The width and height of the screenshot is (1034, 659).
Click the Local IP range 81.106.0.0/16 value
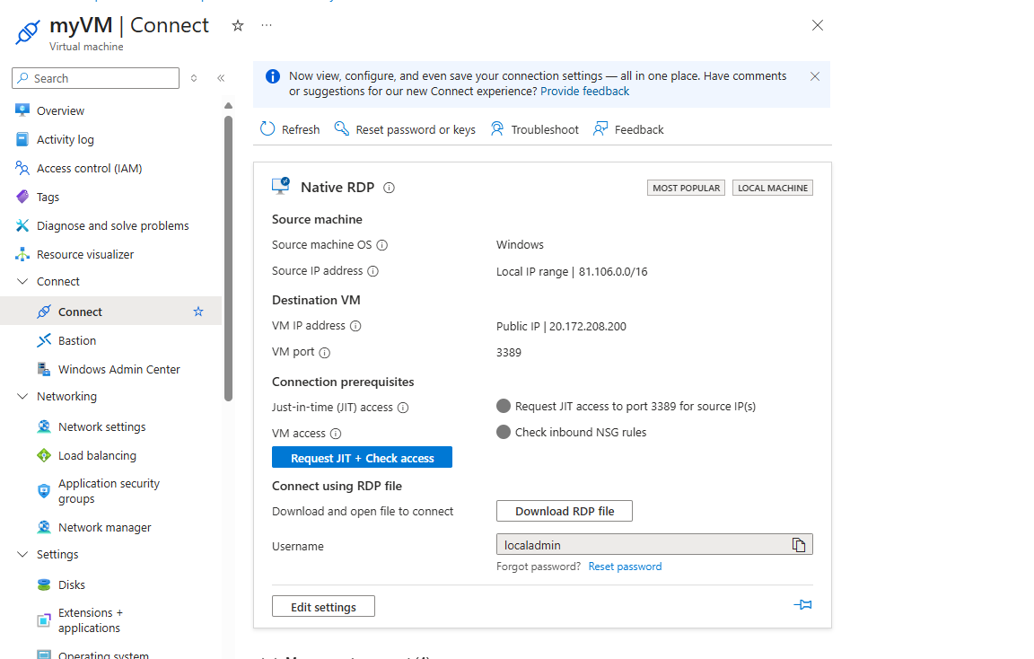[x=572, y=271]
